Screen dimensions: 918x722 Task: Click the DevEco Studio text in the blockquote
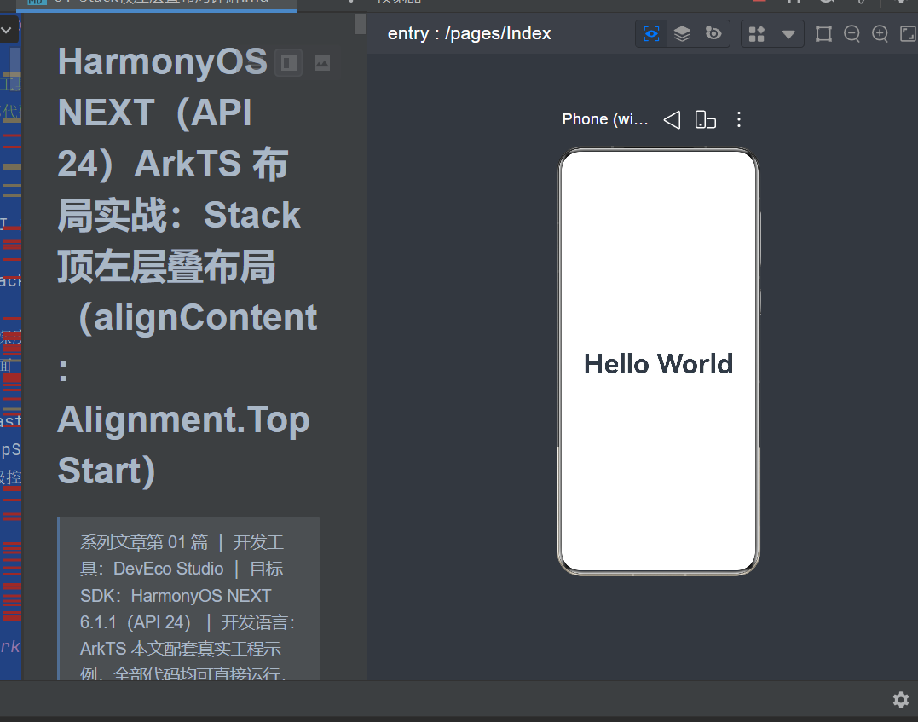tap(168, 569)
